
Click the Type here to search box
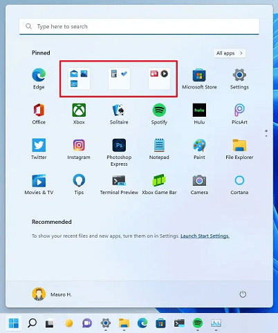[139, 26]
